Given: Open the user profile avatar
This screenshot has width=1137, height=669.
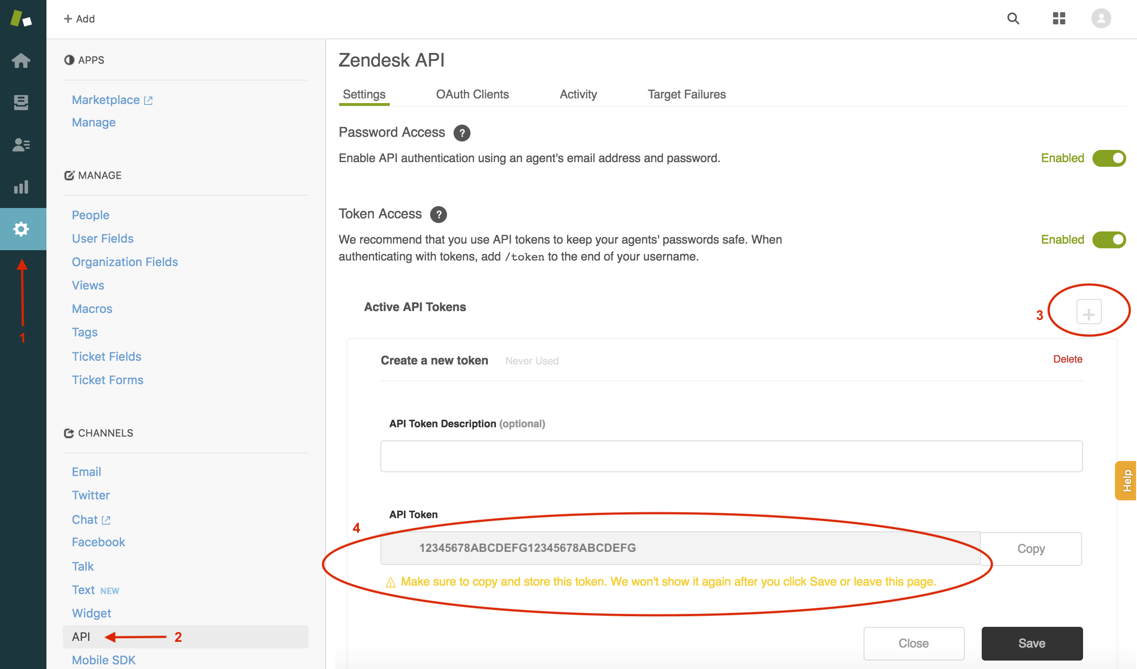Looking at the screenshot, I should pos(1101,19).
